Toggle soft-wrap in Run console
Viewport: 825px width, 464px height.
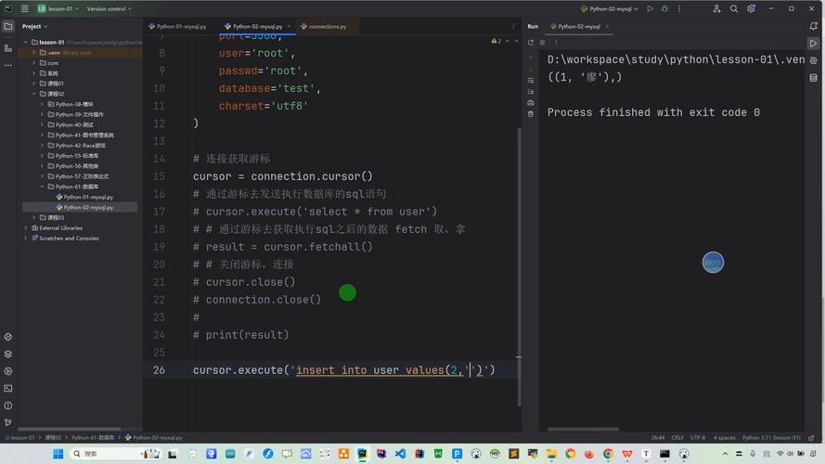click(531, 81)
